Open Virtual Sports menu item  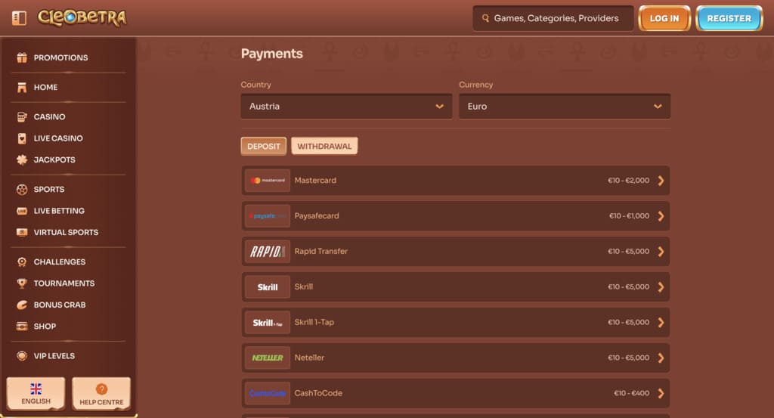66,233
